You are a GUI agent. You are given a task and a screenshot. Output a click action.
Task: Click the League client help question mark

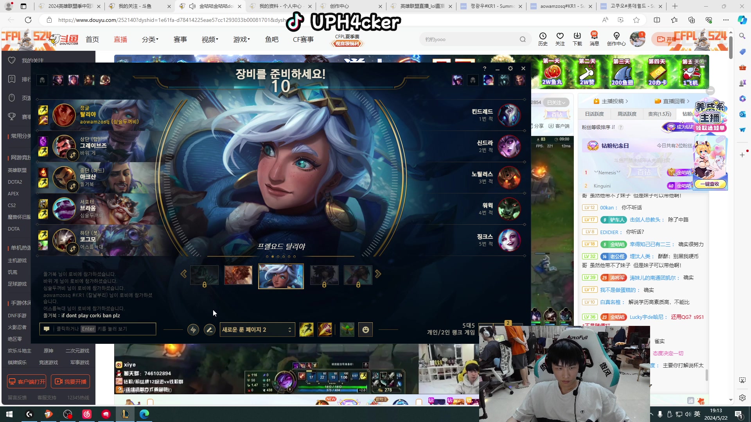point(485,68)
